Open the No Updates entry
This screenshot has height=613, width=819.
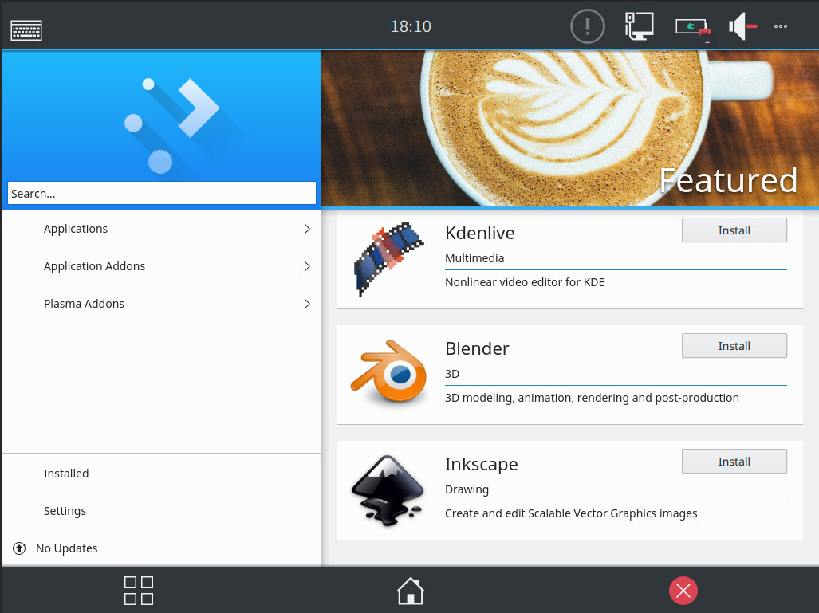tap(162, 548)
